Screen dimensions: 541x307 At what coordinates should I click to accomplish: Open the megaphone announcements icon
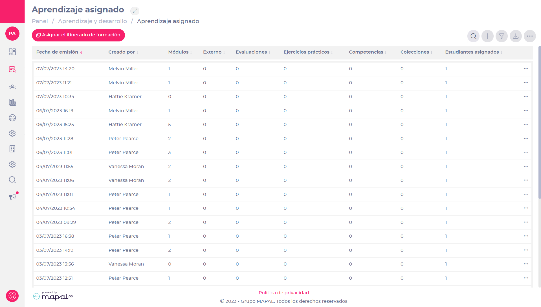coord(13,196)
